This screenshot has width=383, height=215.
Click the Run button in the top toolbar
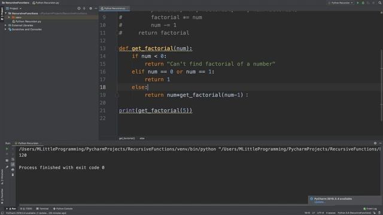(358, 3)
